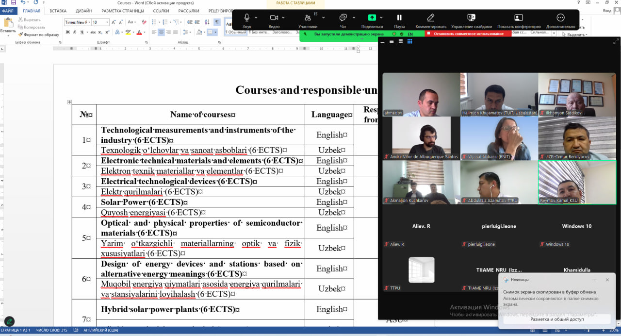Screen dimensions: 621x336
Task: Open the РАССЫЛКИ tab
Action: pos(189,10)
